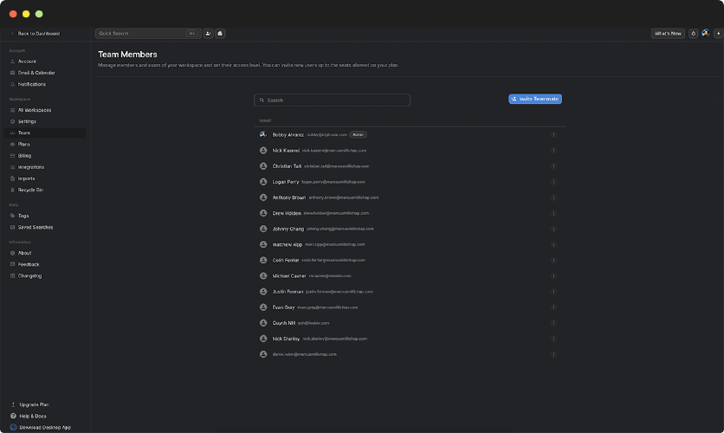Select Saved Searches in the sidebar
The height and width of the screenshot is (433, 724).
(35, 227)
